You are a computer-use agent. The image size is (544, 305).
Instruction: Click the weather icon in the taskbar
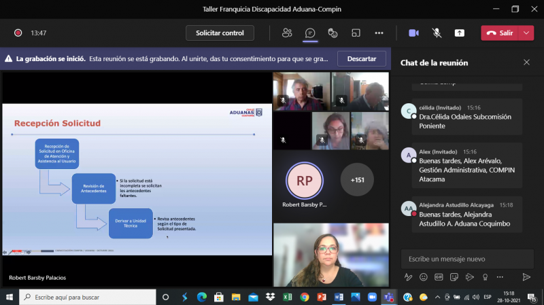click(423, 297)
